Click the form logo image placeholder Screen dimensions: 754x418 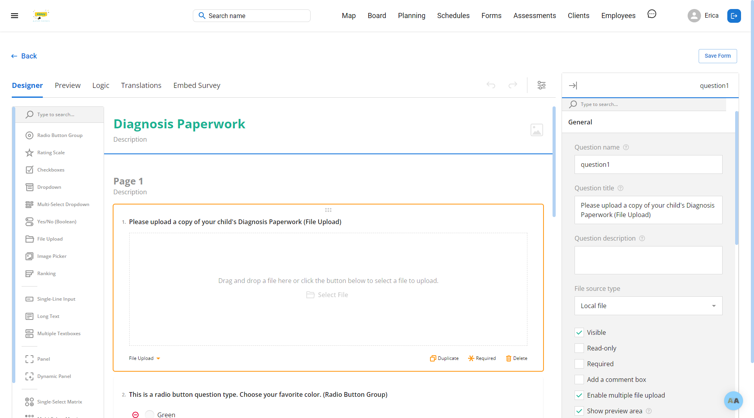click(536, 130)
